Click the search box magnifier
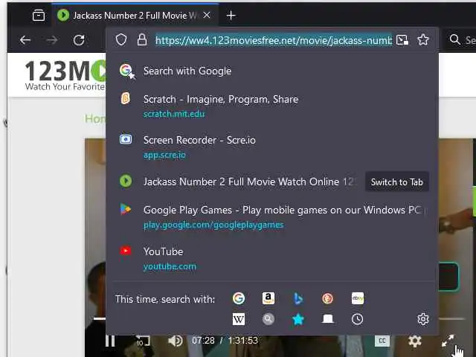 [454, 39]
